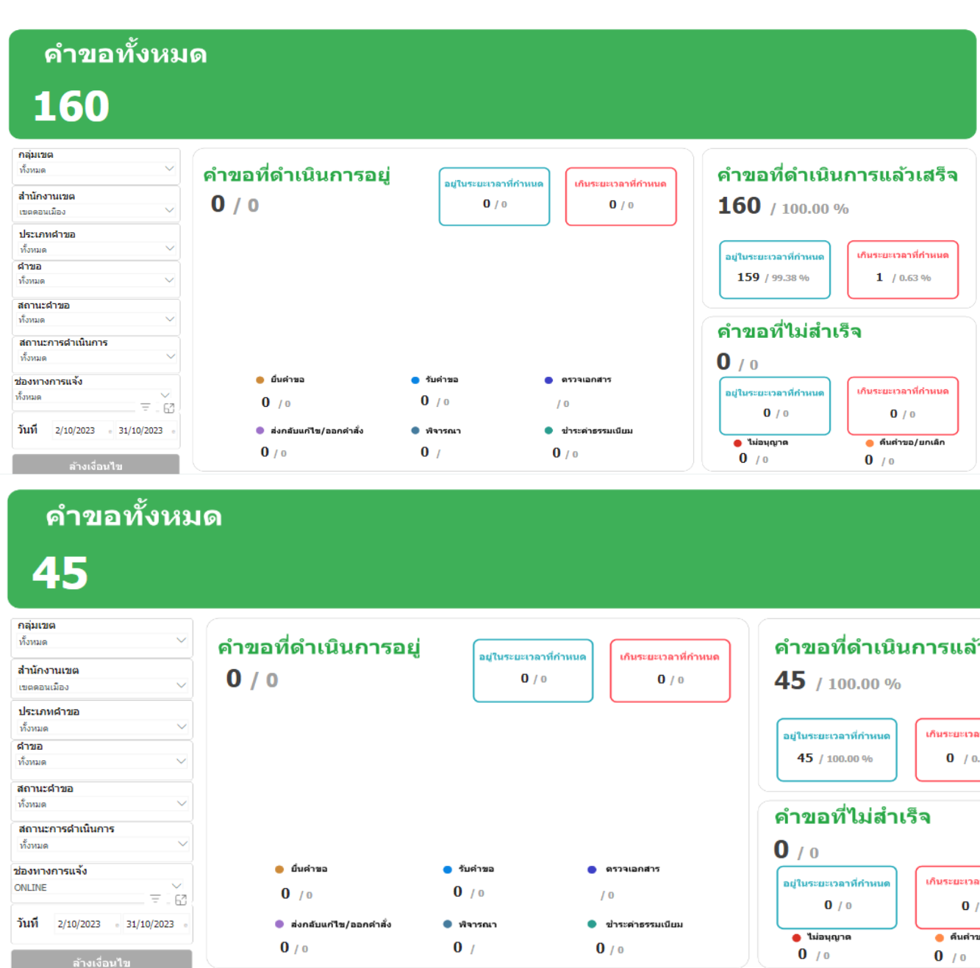Open focus mode on the upper ช่องทางการแจ้ง slicer
980x968 pixels.
[169, 408]
